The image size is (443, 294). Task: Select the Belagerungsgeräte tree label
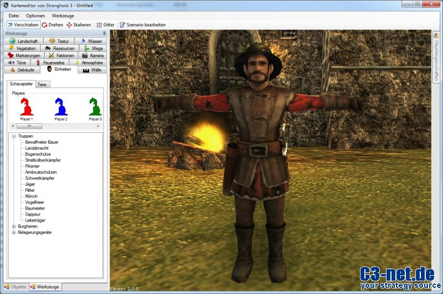click(35, 233)
